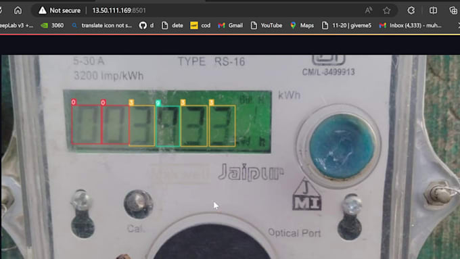Viewport: 460px width, 259px height.
Task: Toggle the Split screen icon
Action: [x=433, y=11]
